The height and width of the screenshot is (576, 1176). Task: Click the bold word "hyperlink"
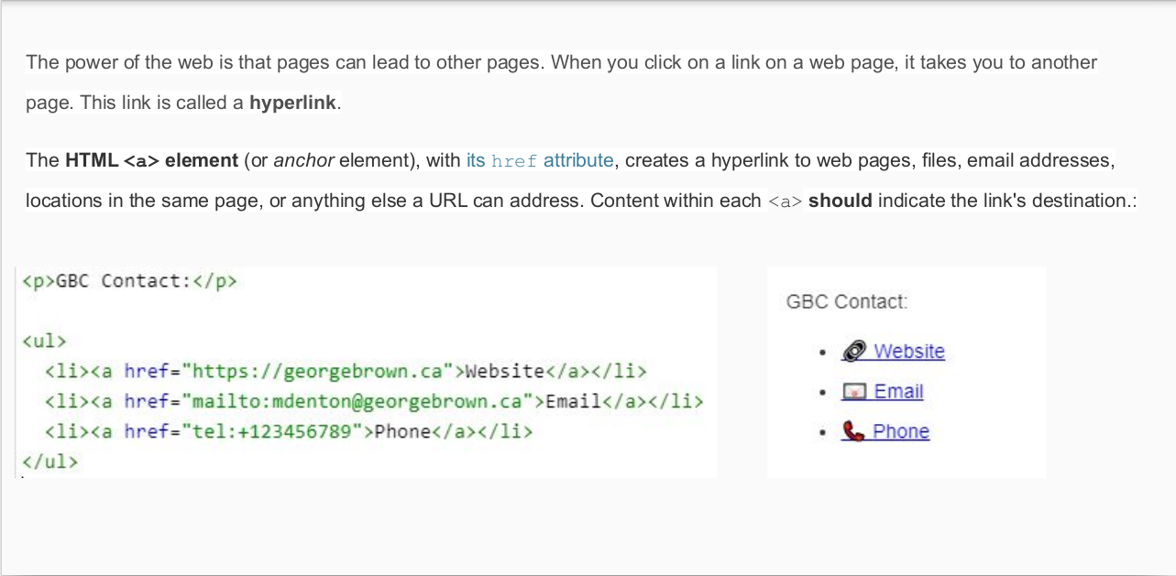[292, 103]
